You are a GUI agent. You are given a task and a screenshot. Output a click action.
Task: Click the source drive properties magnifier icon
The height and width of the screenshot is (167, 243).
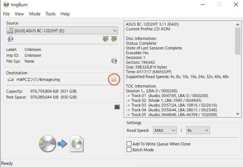[x=10, y=39]
